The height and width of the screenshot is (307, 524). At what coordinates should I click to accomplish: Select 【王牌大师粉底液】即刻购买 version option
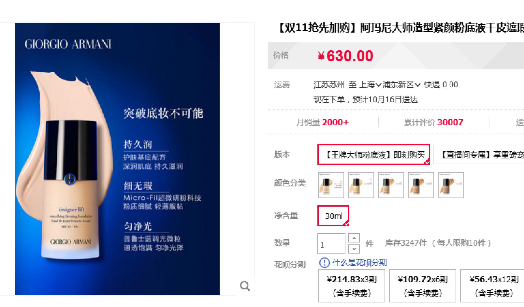(x=374, y=154)
